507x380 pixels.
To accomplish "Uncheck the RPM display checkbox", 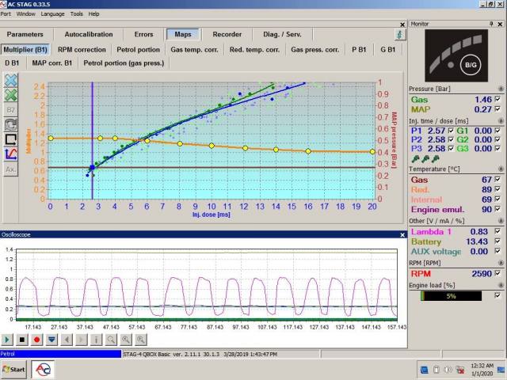I will (x=497, y=273).
